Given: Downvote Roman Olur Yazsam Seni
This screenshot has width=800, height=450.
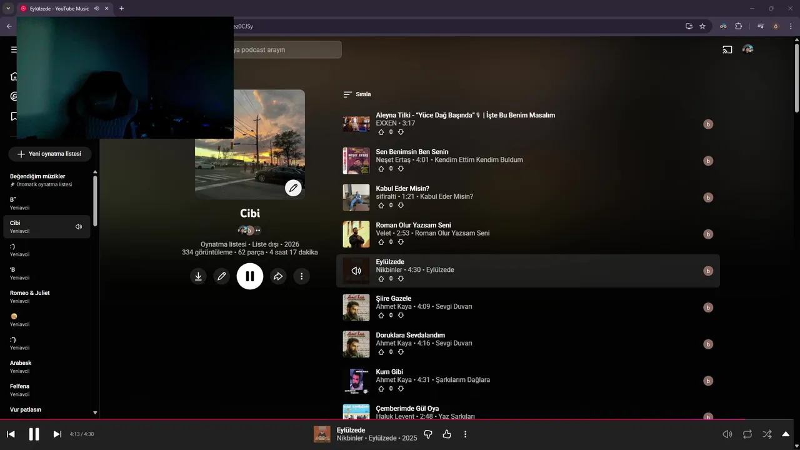Looking at the screenshot, I should (x=401, y=242).
